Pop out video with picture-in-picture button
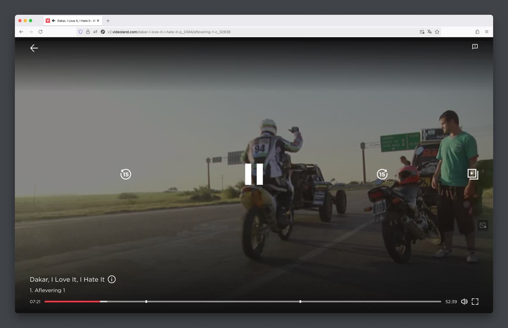This screenshot has height=328, width=508. click(x=483, y=225)
